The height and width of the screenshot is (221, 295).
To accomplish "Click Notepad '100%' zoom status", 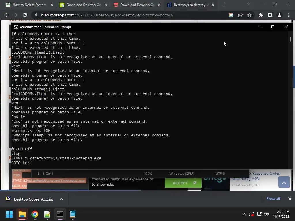I will click(x=148, y=174).
